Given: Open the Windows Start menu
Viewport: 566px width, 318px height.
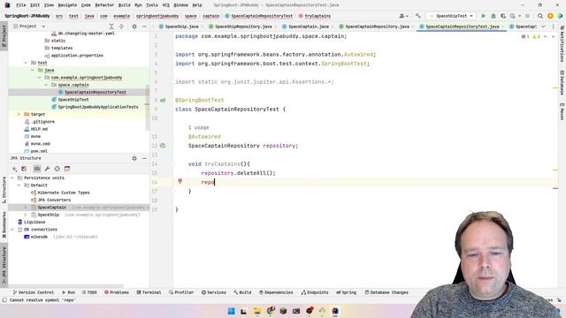Looking at the screenshot, I should click(231, 311).
